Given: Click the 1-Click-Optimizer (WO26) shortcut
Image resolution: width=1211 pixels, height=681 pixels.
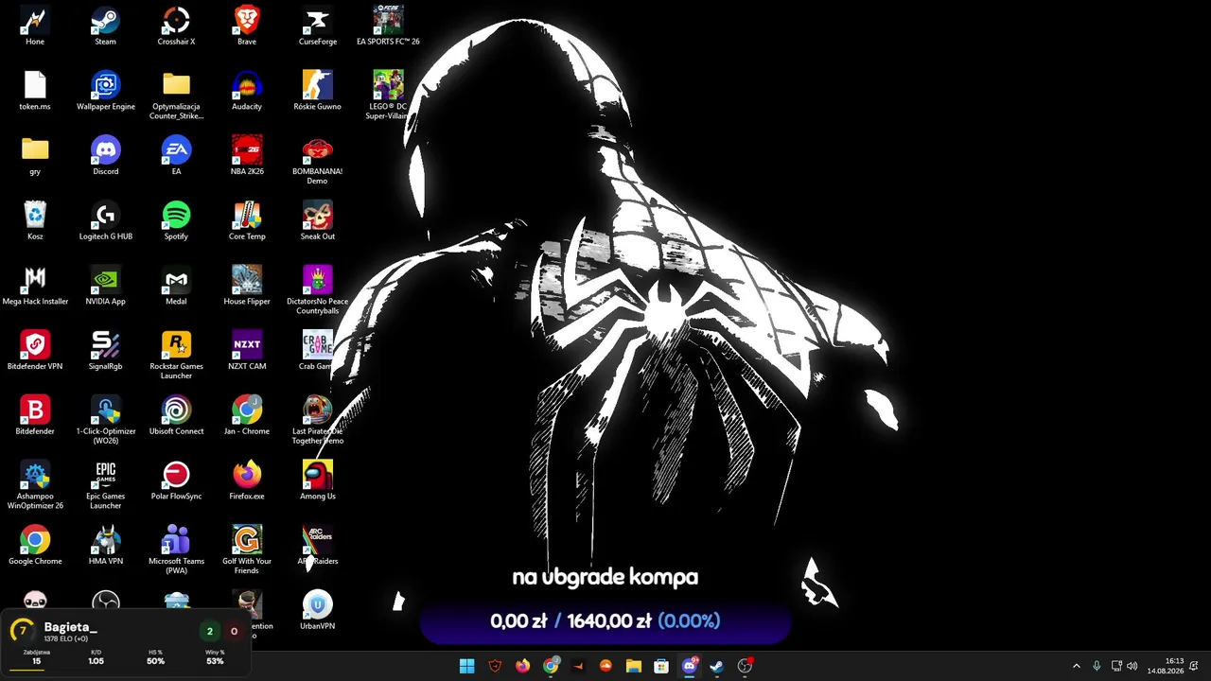Looking at the screenshot, I should click(105, 421).
